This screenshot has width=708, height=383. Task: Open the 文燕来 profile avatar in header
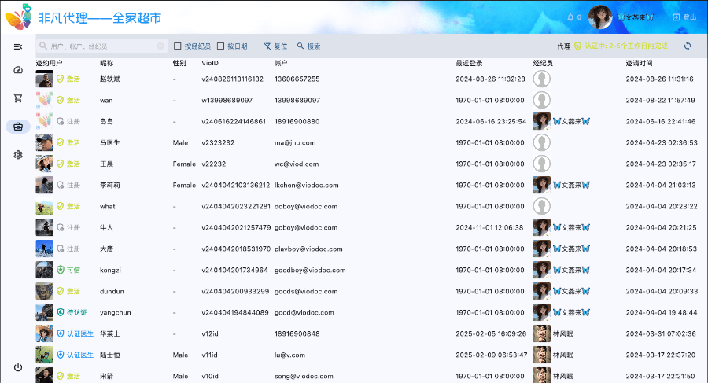point(601,17)
